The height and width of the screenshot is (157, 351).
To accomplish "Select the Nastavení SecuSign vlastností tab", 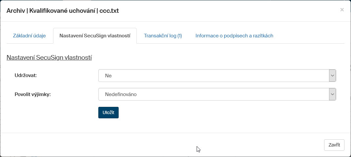I will [x=95, y=36].
